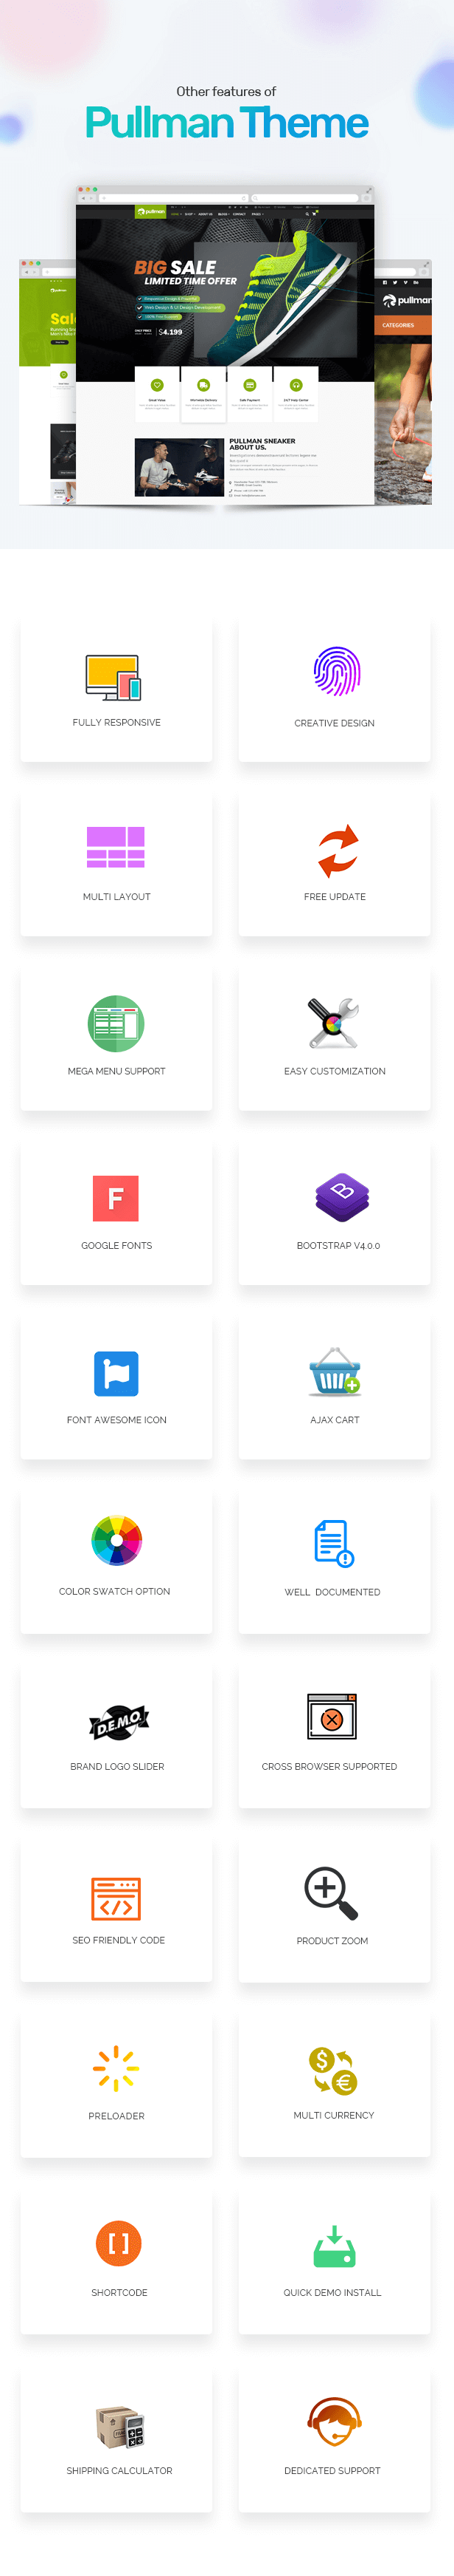Select the Multi Layout grid icon
Viewport: 454px width, 2576px height.
point(116,847)
